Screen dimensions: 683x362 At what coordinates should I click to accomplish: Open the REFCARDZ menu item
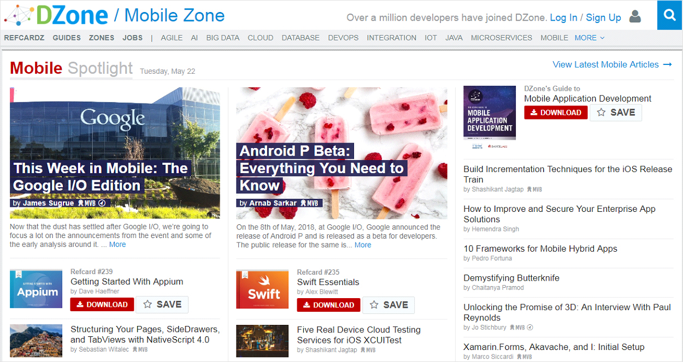(24, 38)
